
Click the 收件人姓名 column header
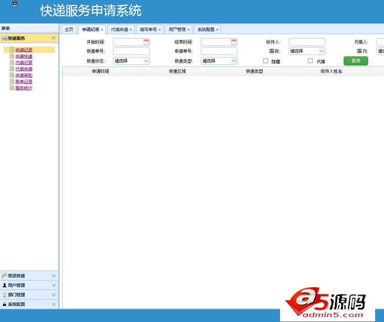tap(332, 72)
